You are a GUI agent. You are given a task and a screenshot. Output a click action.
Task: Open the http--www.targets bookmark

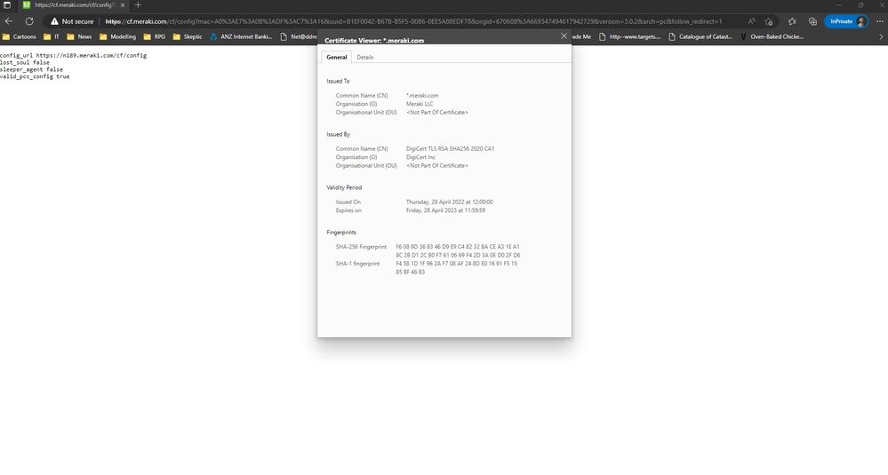(x=629, y=36)
